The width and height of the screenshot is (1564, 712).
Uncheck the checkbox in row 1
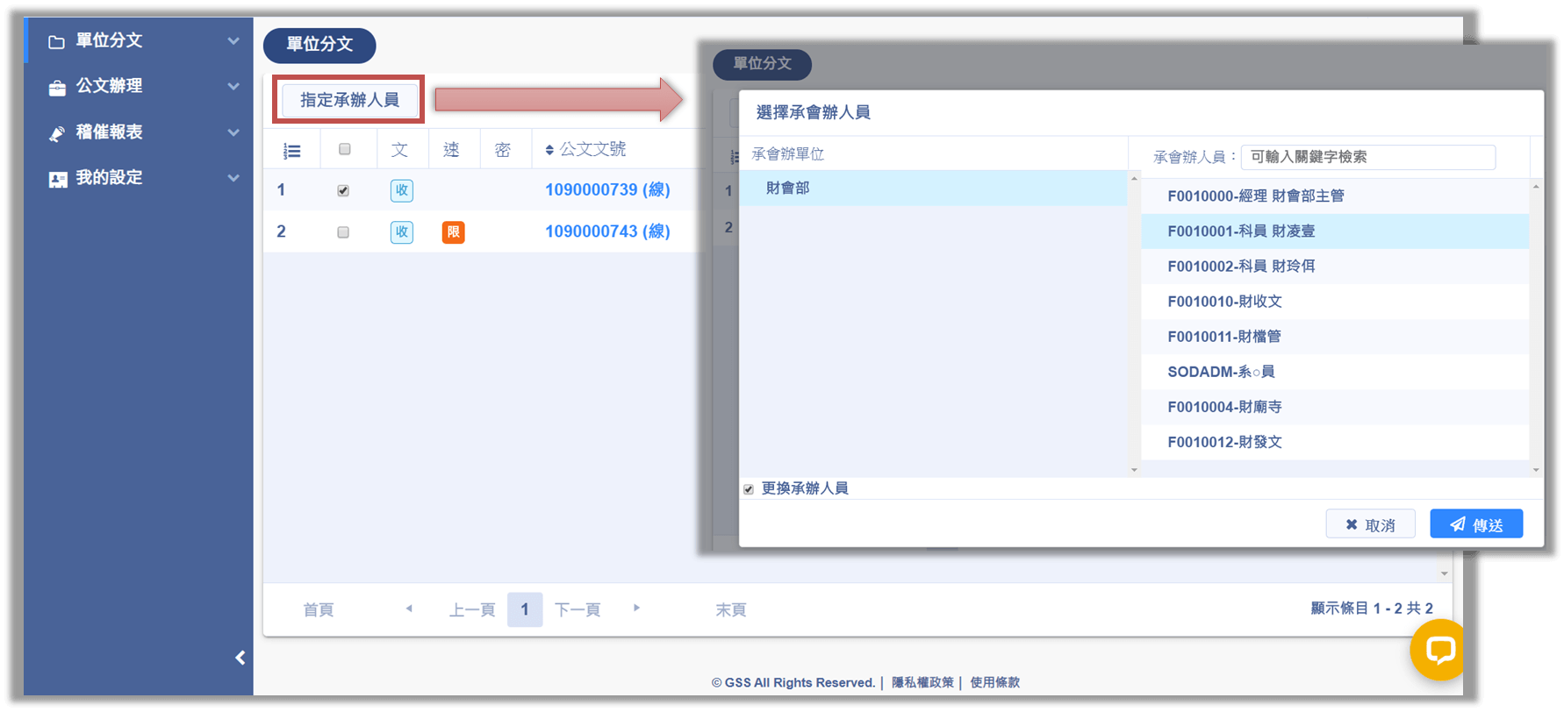point(343,190)
